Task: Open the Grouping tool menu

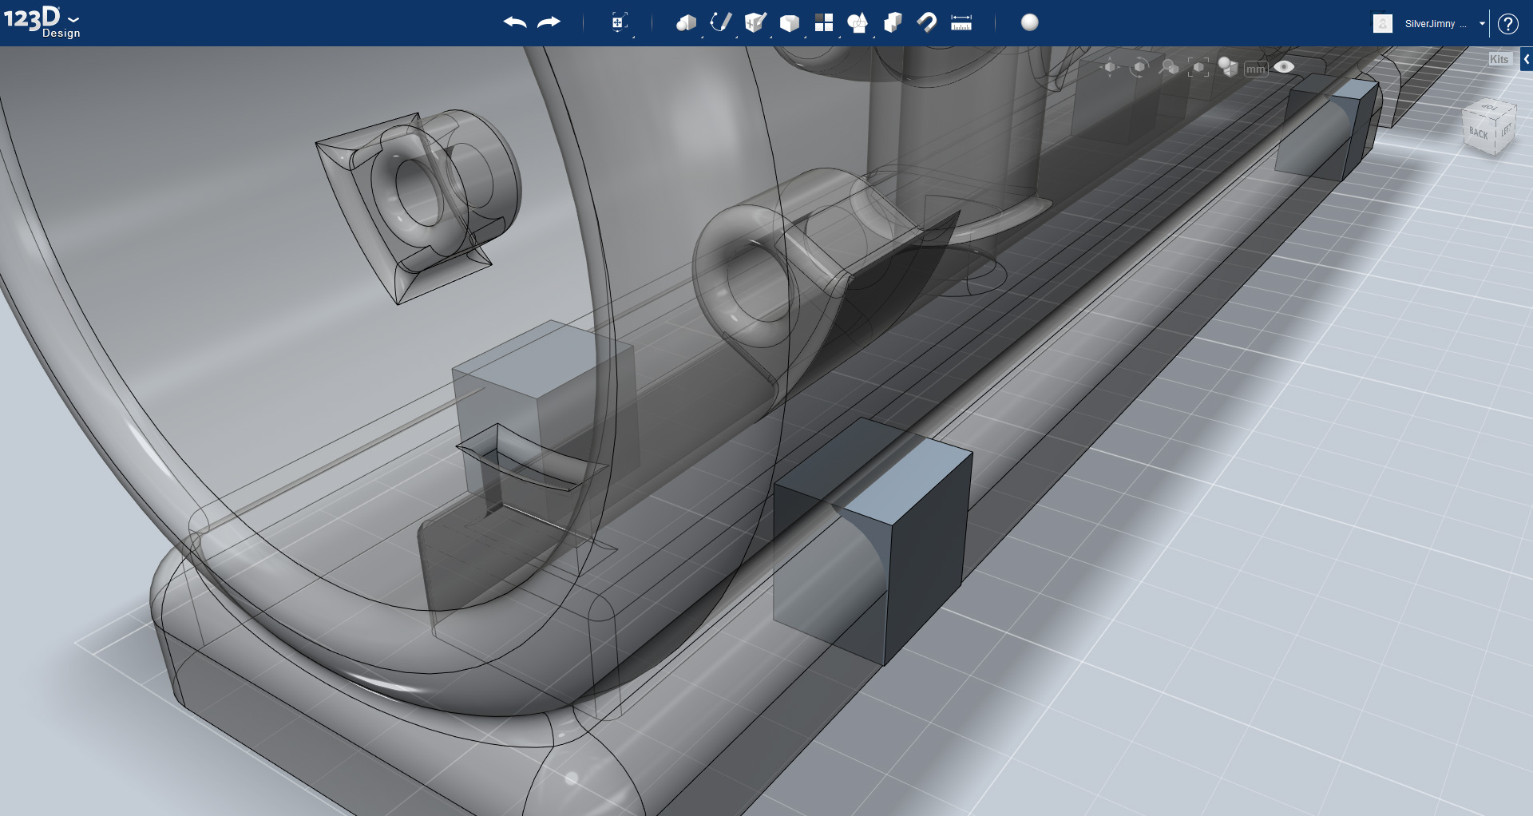Action: point(858,23)
